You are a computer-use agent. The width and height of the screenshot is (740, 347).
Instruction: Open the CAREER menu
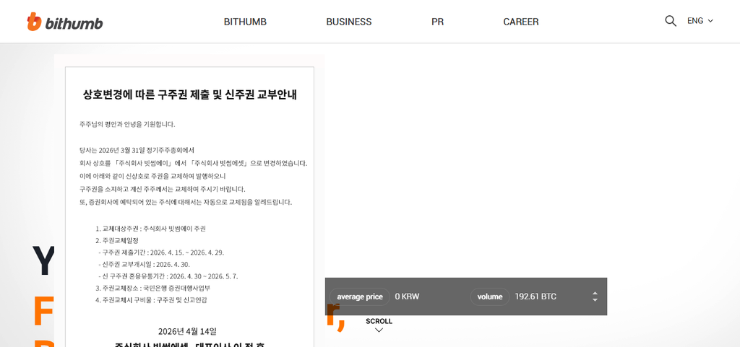521,22
